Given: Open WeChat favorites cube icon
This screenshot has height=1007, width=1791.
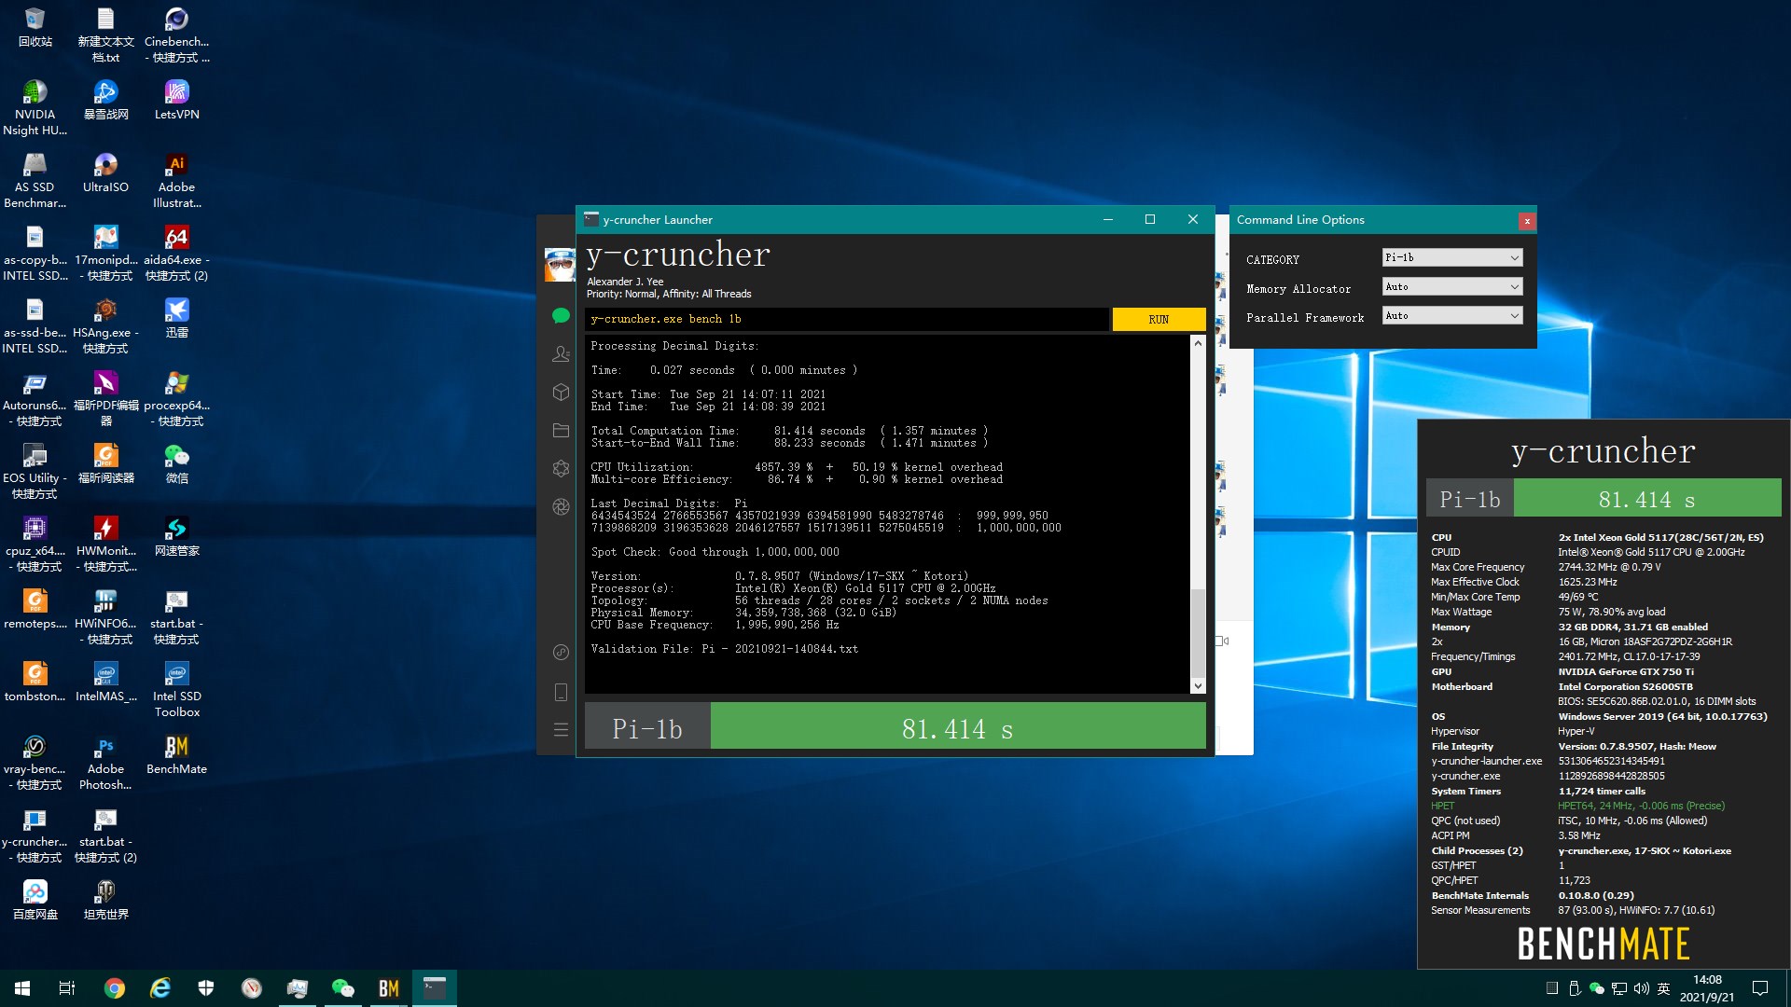Looking at the screenshot, I should click(x=561, y=393).
